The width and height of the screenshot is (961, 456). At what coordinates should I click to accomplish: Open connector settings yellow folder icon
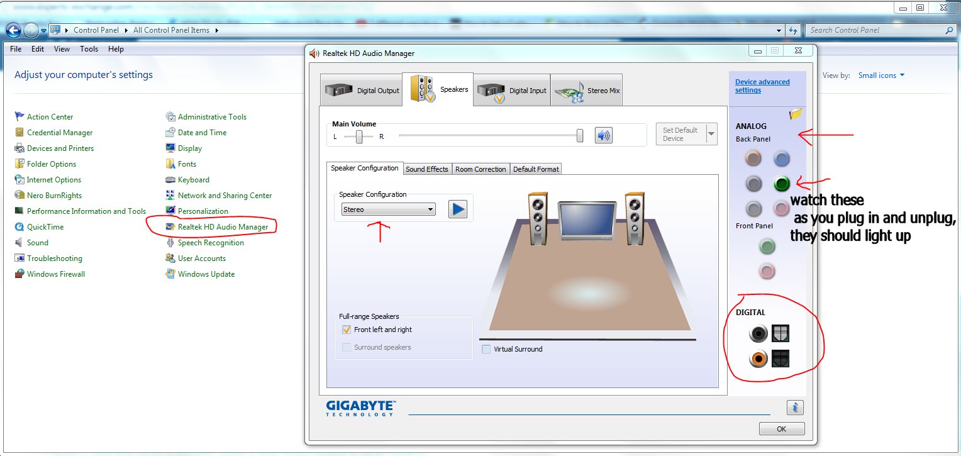796,114
